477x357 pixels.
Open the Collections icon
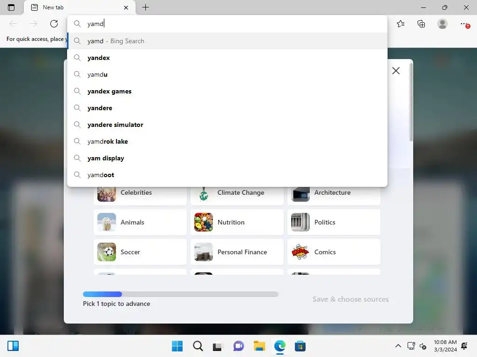pos(421,24)
